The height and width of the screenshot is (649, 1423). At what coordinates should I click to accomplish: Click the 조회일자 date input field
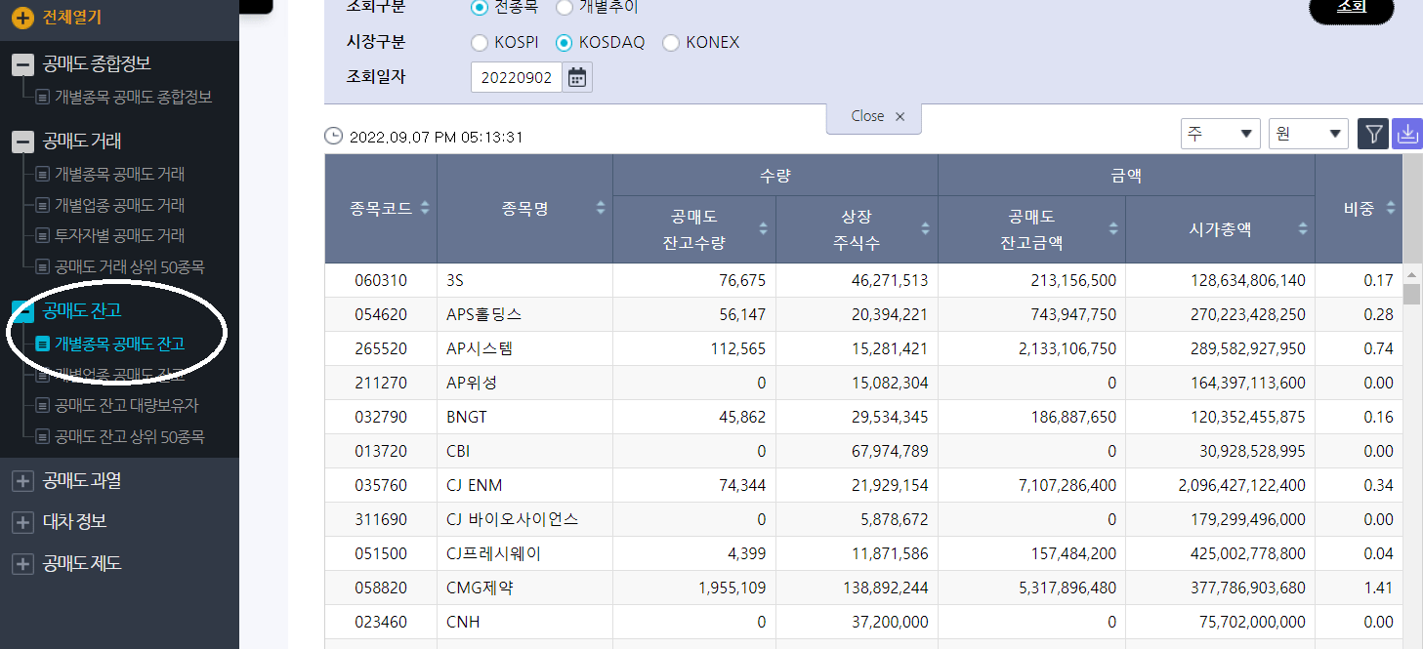click(517, 77)
